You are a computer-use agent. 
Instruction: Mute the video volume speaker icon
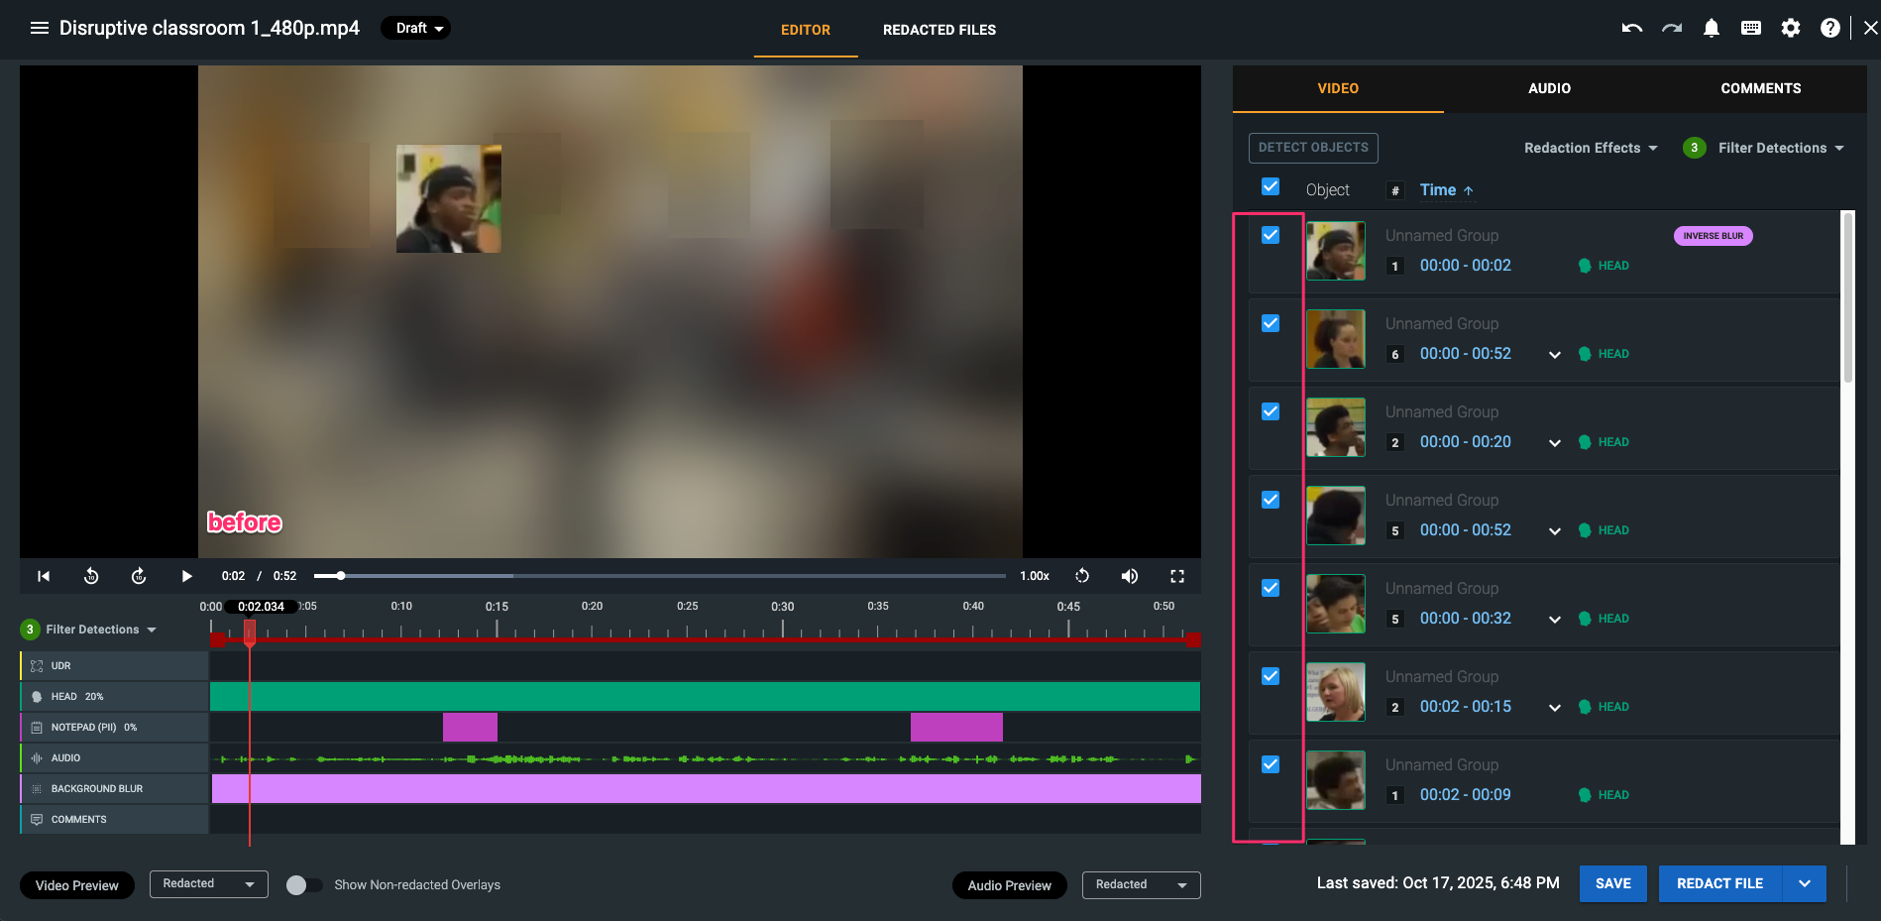click(x=1129, y=576)
